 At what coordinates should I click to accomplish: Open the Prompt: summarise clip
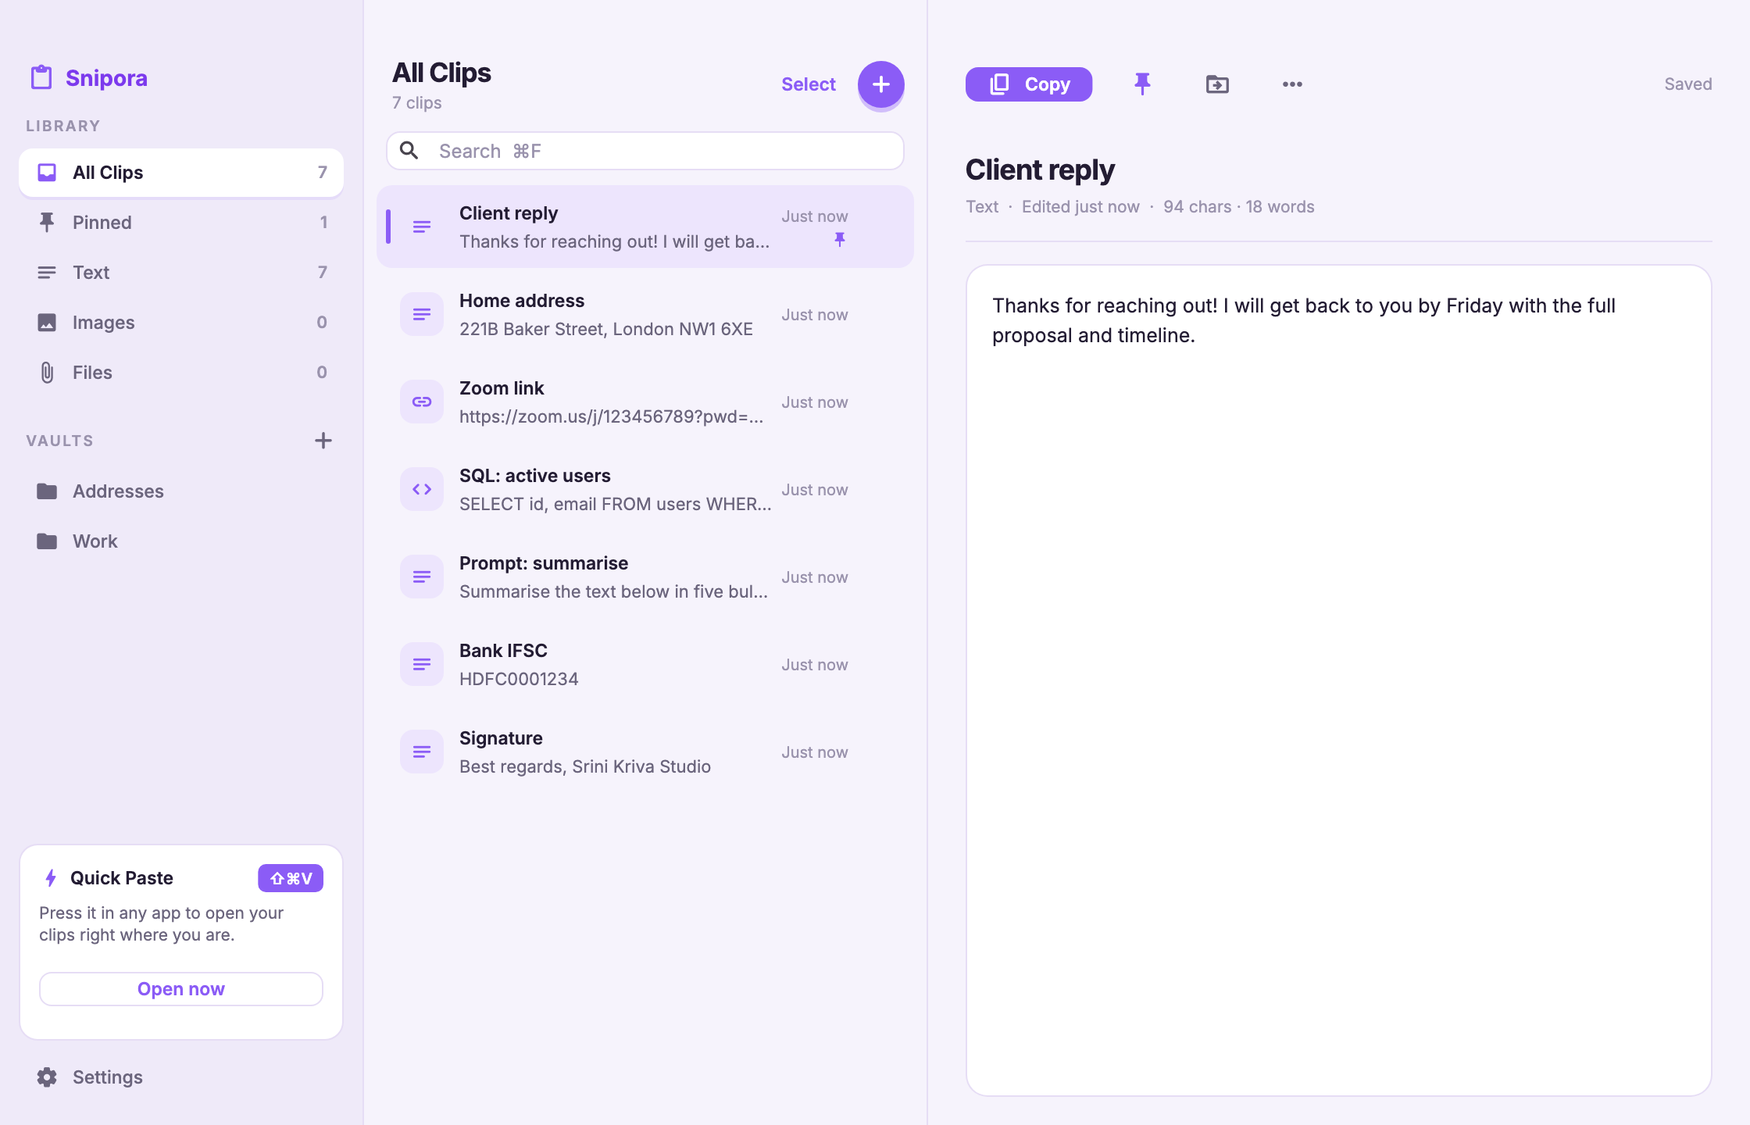[x=645, y=577]
